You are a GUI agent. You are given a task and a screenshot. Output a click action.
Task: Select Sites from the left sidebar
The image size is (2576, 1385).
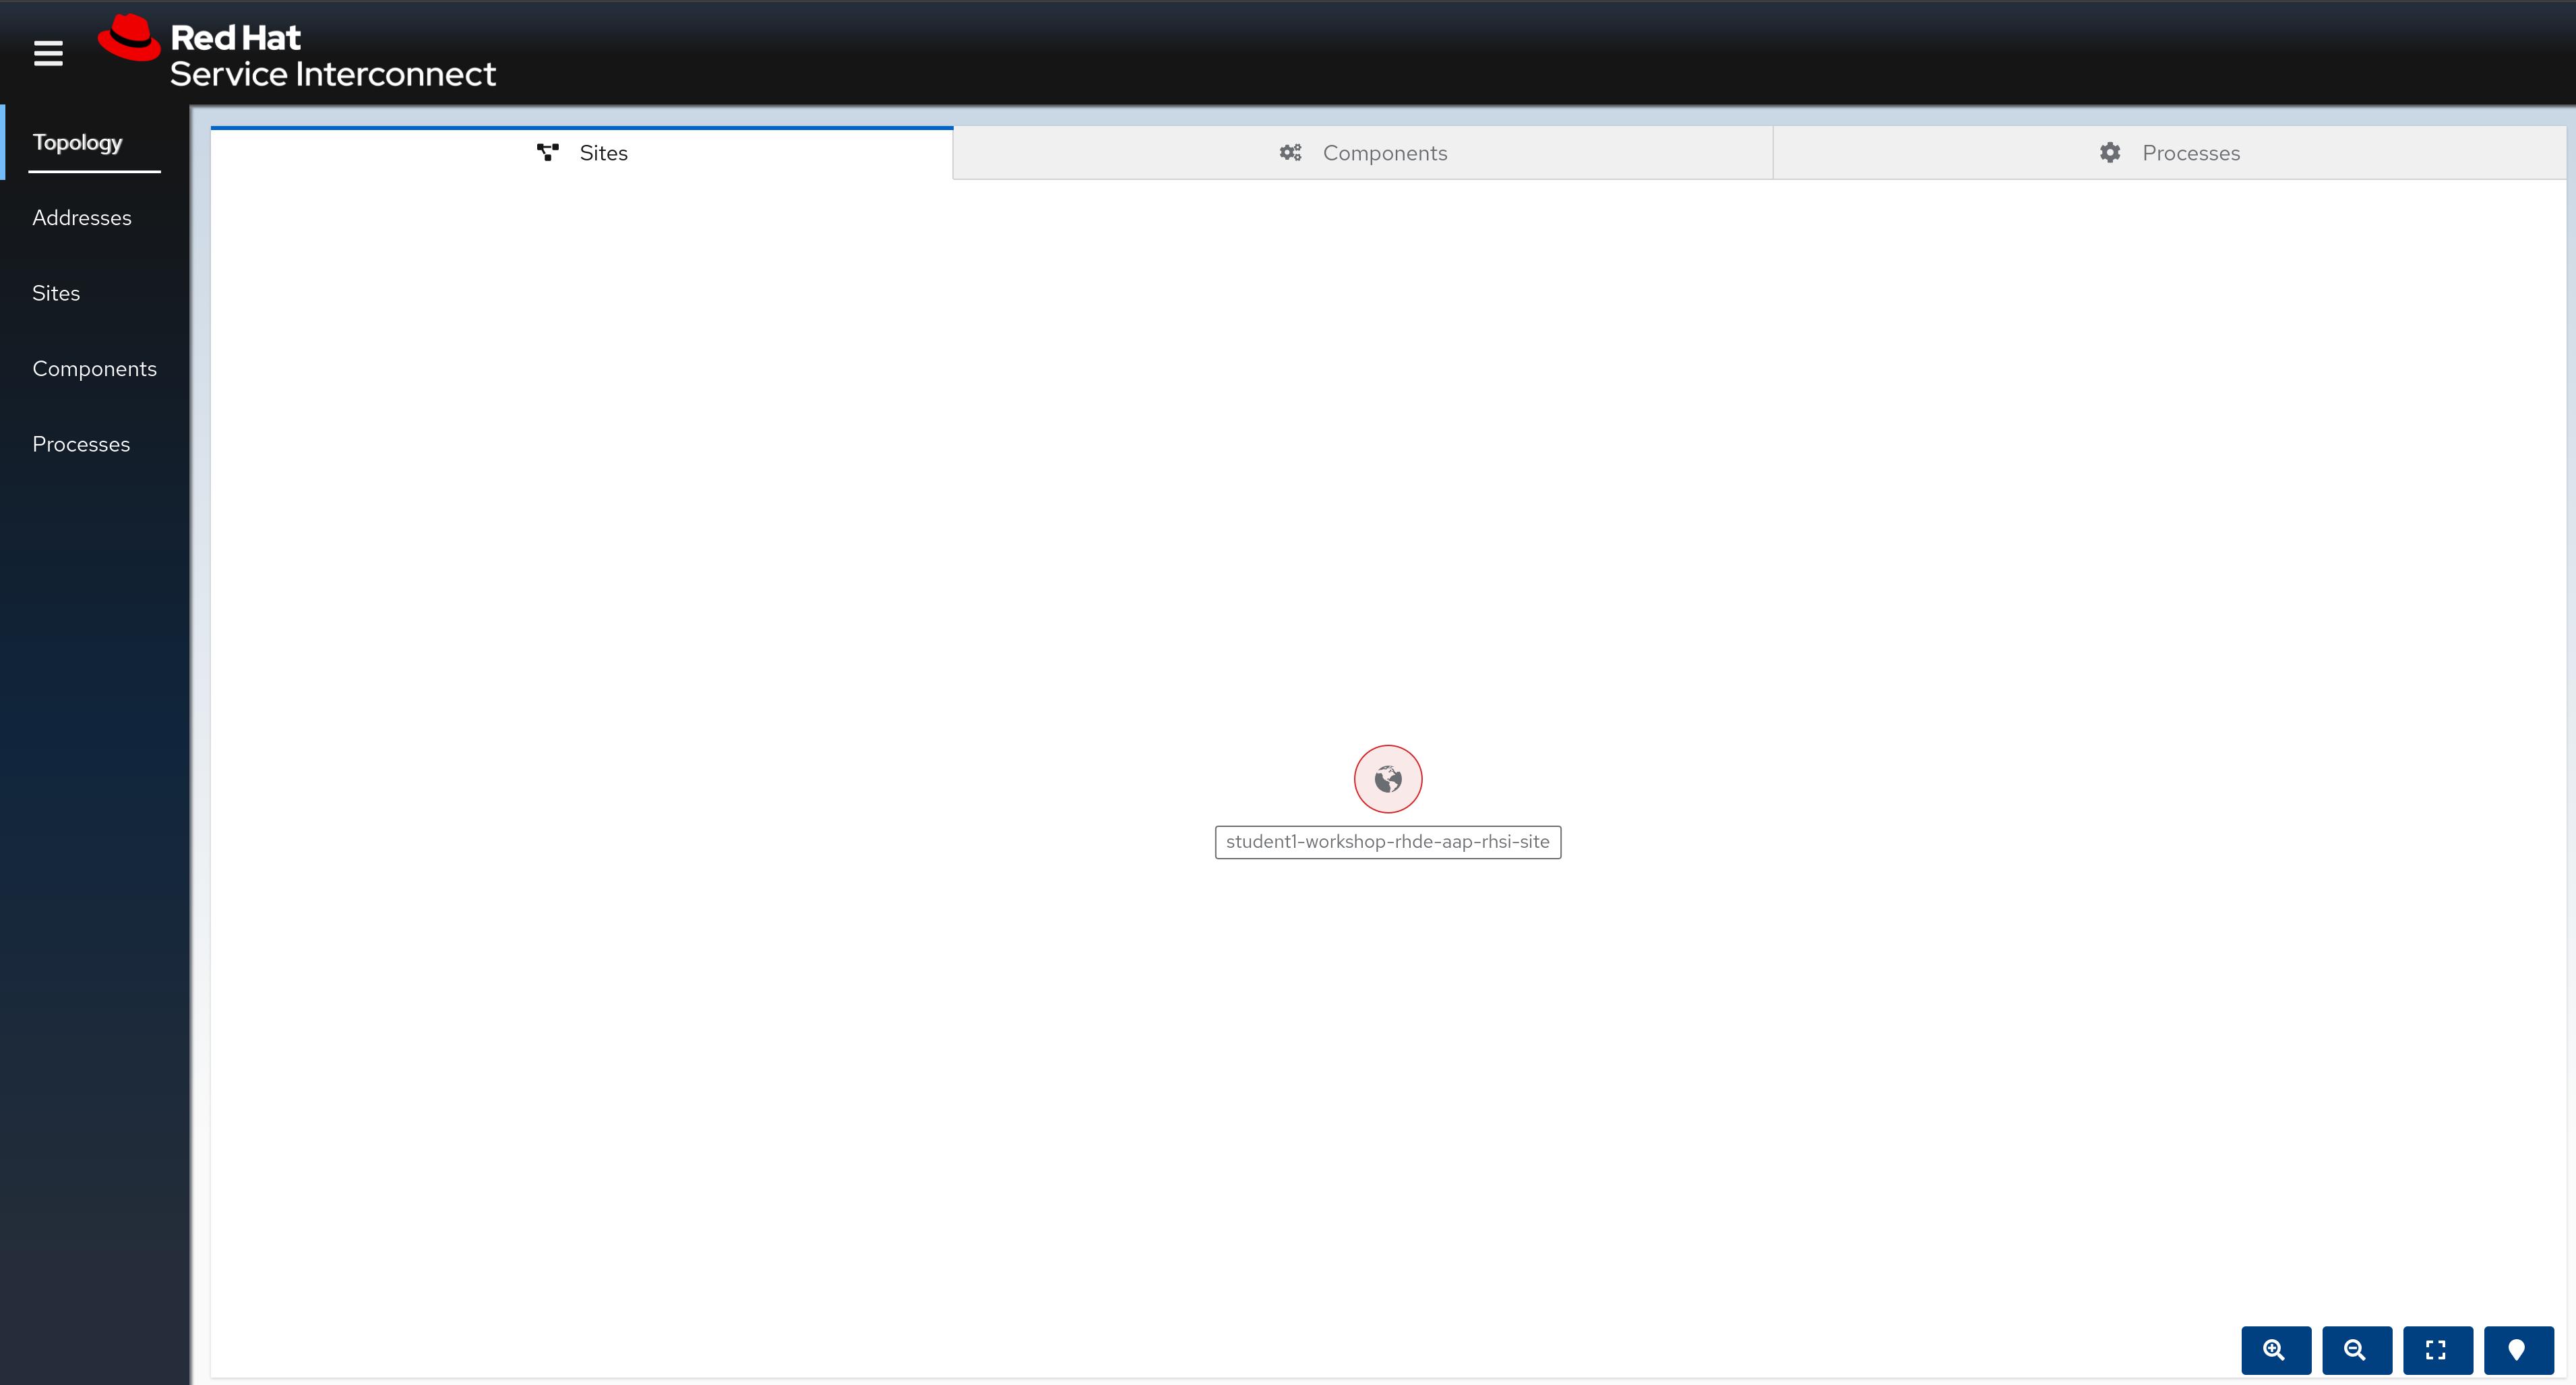[x=56, y=293]
